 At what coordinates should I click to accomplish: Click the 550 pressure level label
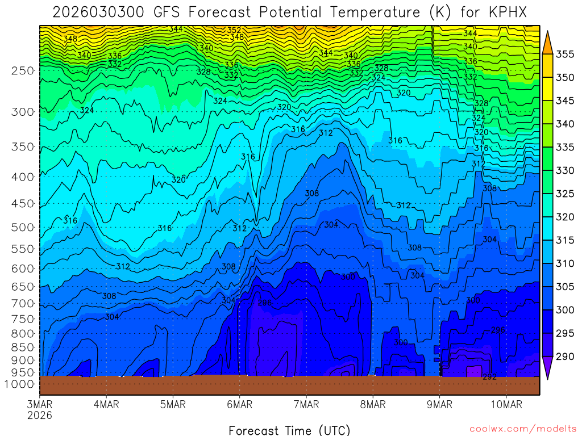click(23, 249)
